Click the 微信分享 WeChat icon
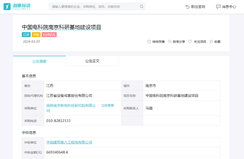The width and height of the screenshot is (244, 159). point(169,41)
